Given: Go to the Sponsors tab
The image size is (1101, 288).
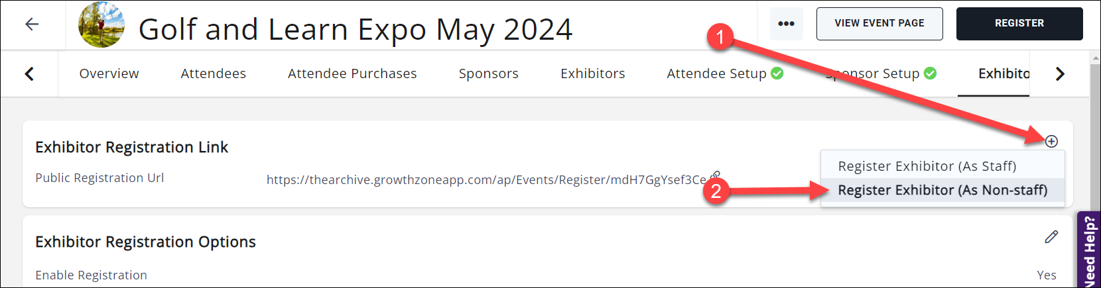Looking at the screenshot, I should pyautogui.click(x=488, y=73).
